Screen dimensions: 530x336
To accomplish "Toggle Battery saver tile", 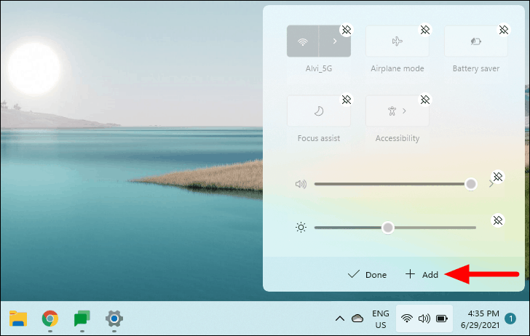I will (x=476, y=41).
